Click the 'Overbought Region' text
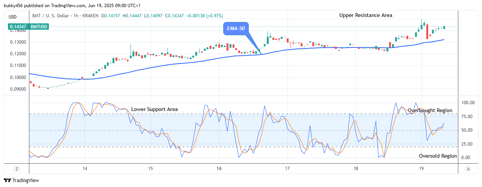 pos(430,111)
